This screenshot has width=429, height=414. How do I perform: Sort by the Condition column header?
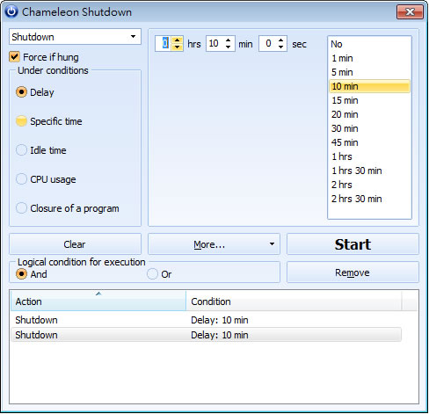coord(294,301)
